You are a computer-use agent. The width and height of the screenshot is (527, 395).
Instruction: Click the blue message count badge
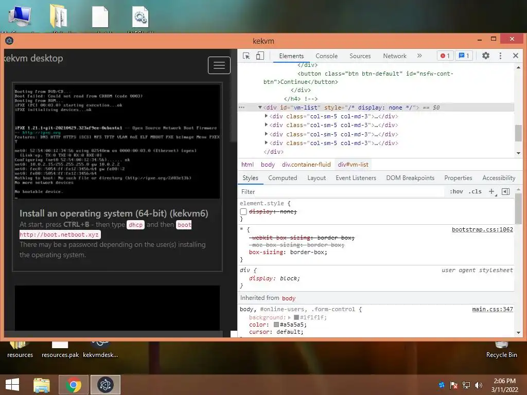(x=464, y=56)
